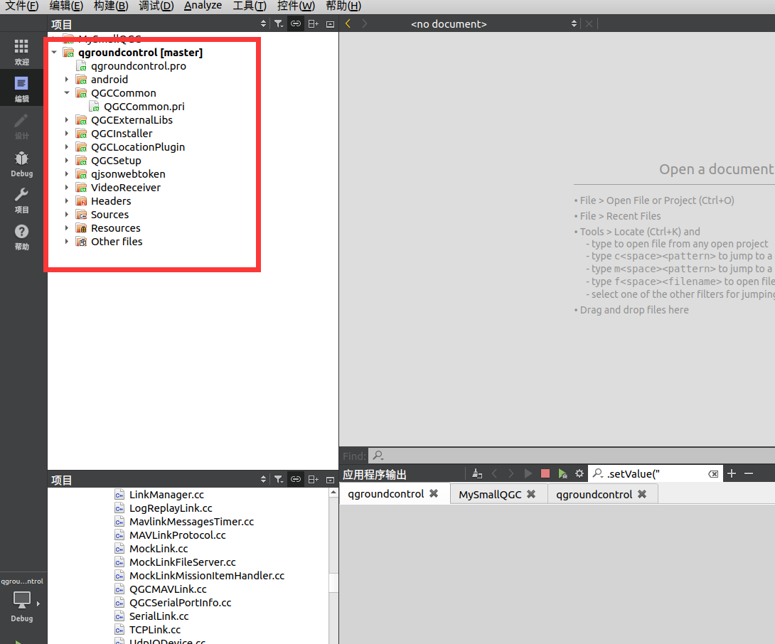Close the top project panel
This screenshot has width=775, height=644.
click(330, 23)
